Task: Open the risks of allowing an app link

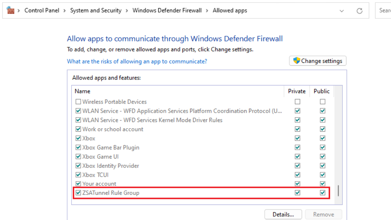Action: (137, 61)
